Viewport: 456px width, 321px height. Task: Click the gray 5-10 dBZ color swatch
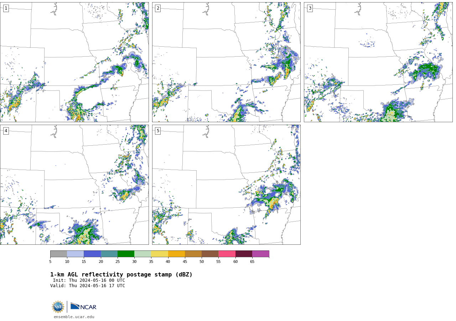click(58, 254)
